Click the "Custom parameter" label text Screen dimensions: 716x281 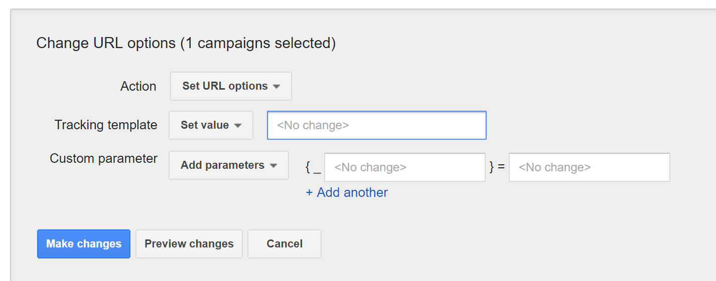coord(103,159)
